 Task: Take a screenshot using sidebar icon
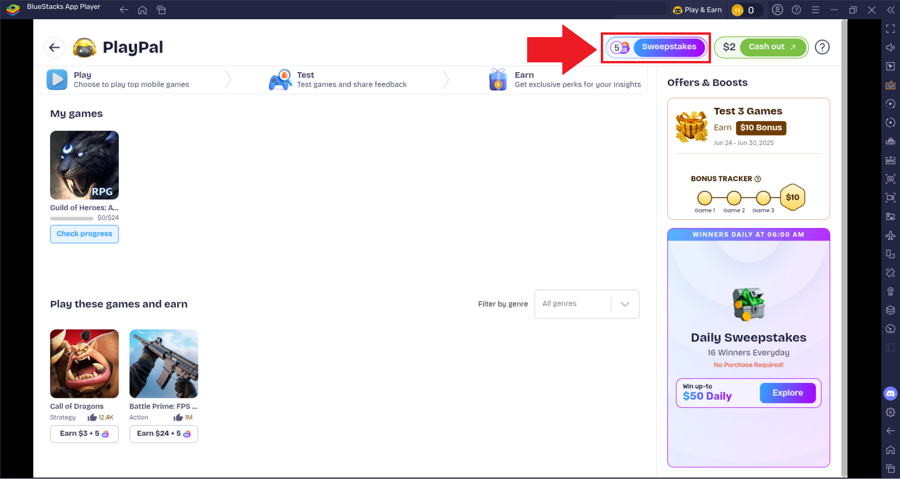[x=890, y=179]
